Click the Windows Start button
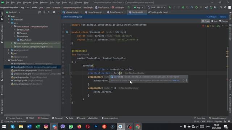232x130 pixels. (x=4, y=127)
